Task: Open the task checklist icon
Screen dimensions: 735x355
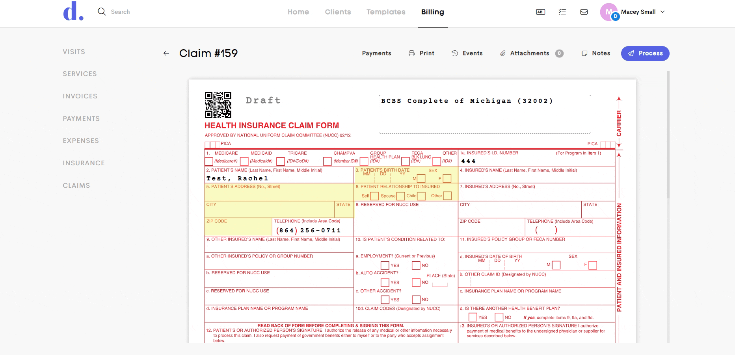Action: pyautogui.click(x=562, y=12)
